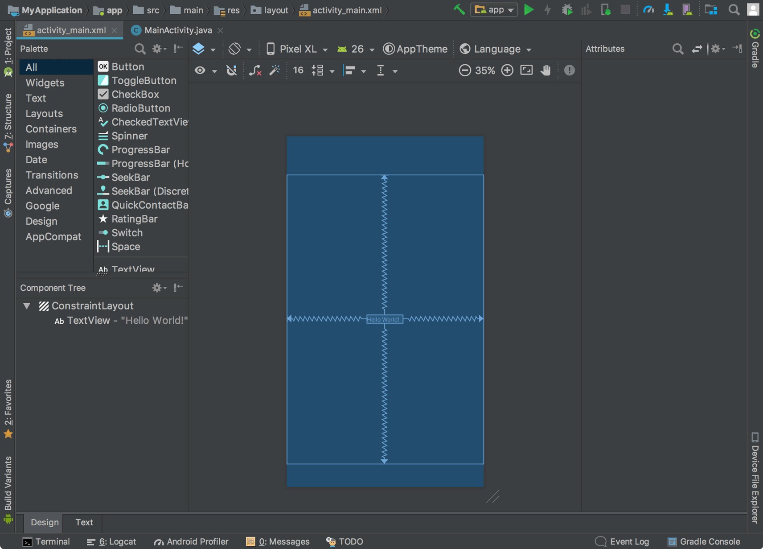The height and width of the screenshot is (549, 763).
Task: Switch to the Text tab of the editor
Action: tap(83, 522)
